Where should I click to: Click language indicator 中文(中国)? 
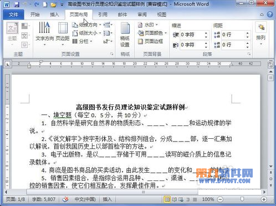pos(85,199)
